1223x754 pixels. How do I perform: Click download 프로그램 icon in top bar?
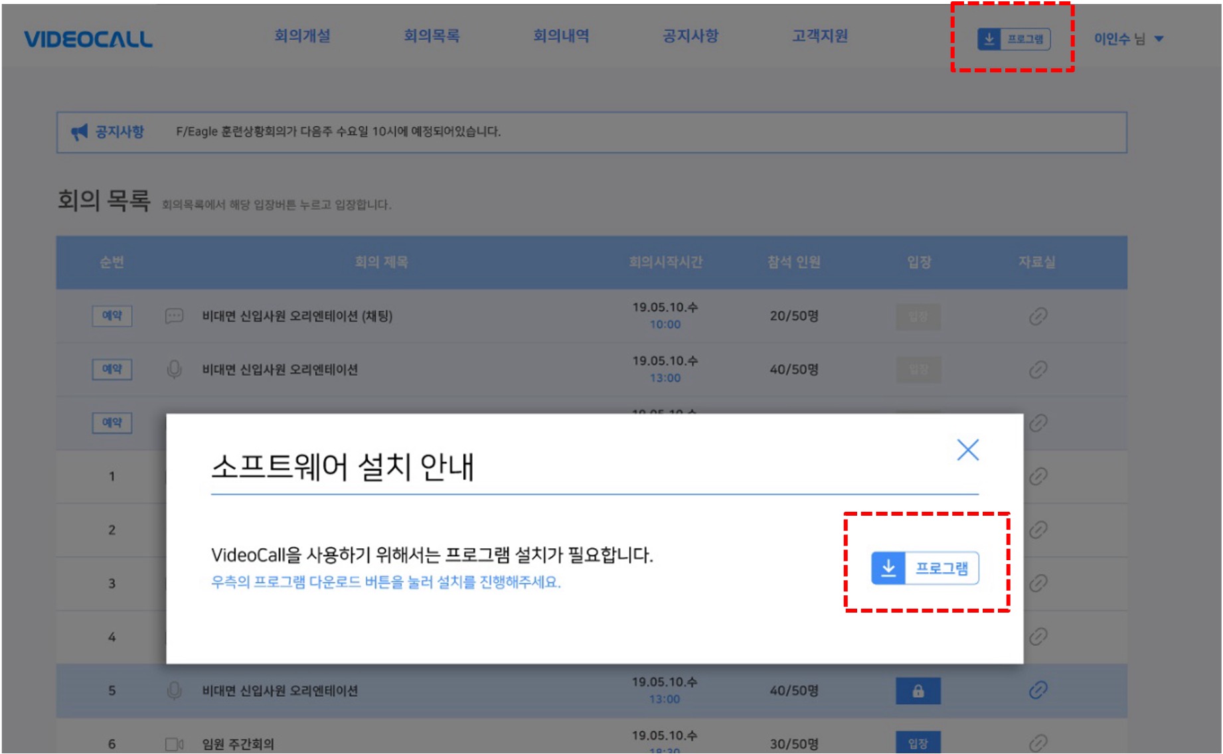click(x=990, y=39)
